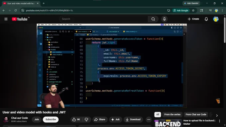Select the 'All' filter chip
Screen dimensions: 226x127
(158, 114)
